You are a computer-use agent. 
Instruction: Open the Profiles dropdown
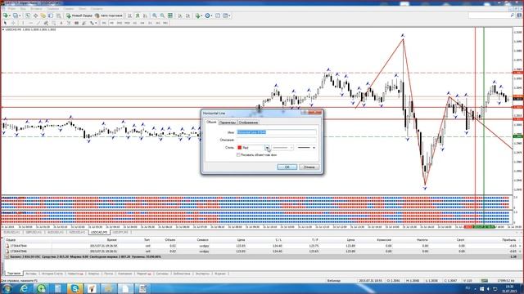click(16, 16)
